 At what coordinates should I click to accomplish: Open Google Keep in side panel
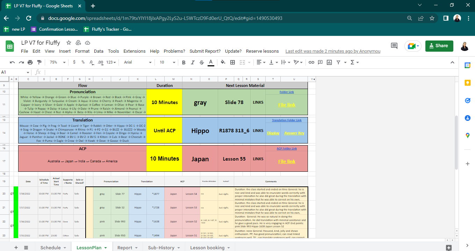pos(468,83)
